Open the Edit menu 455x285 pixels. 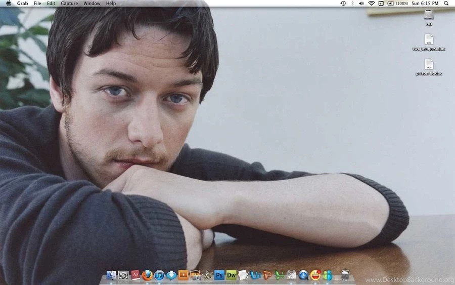coord(51,4)
